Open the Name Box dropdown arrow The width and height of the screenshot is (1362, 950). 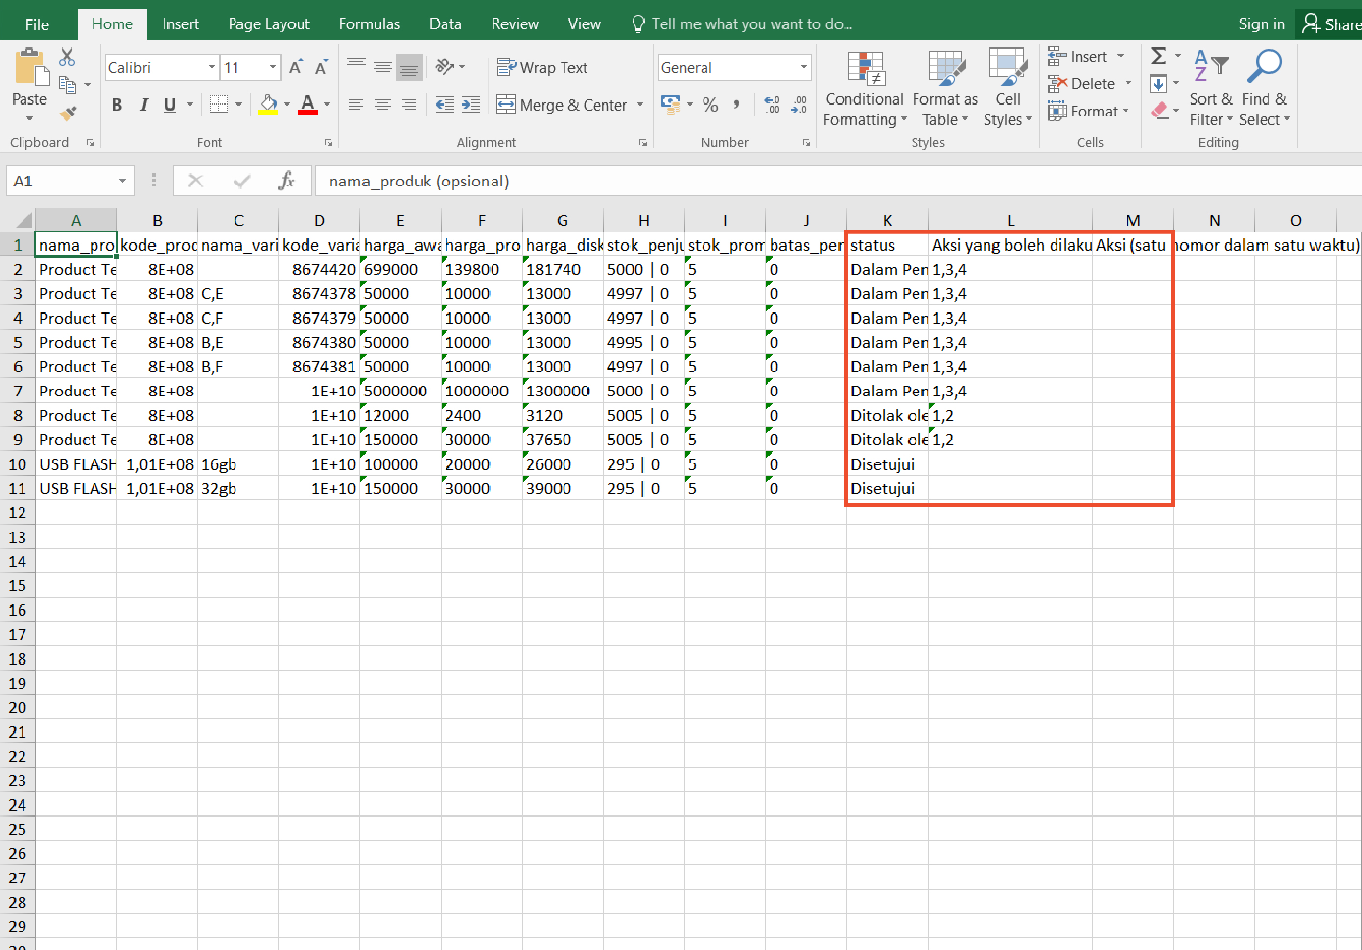pos(122,181)
